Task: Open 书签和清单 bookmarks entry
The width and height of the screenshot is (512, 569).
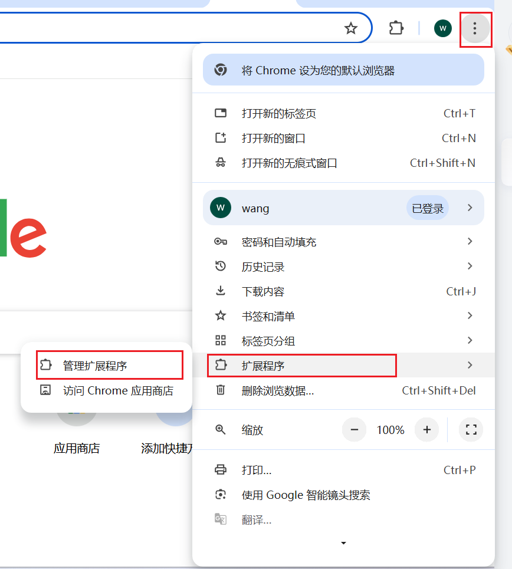Action: coord(343,316)
